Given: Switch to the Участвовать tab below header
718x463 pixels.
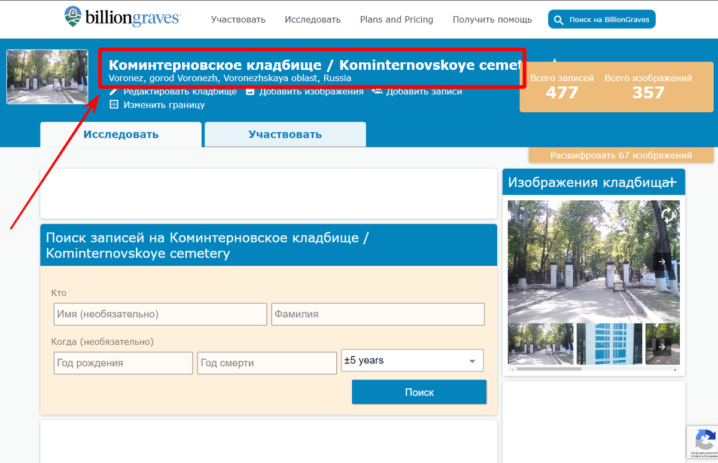Looking at the screenshot, I should click(x=285, y=134).
